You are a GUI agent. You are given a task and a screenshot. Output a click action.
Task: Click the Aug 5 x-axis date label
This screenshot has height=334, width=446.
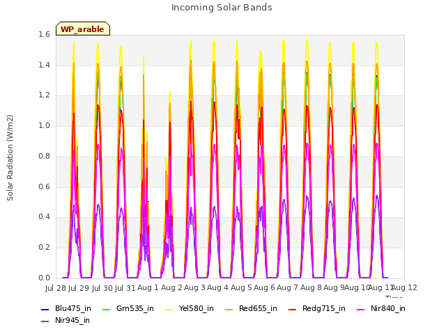pyautogui.click(x=241, y=287)
